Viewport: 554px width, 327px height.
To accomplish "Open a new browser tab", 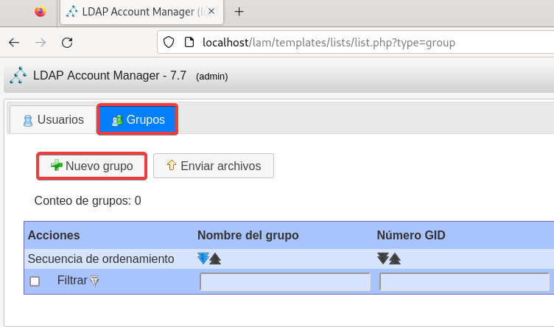I will click(x=239, y=11).
